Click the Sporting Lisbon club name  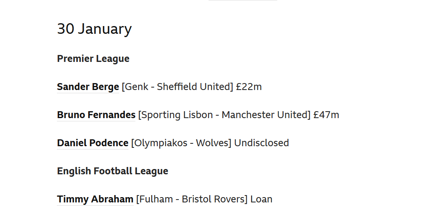coord(177,115)
